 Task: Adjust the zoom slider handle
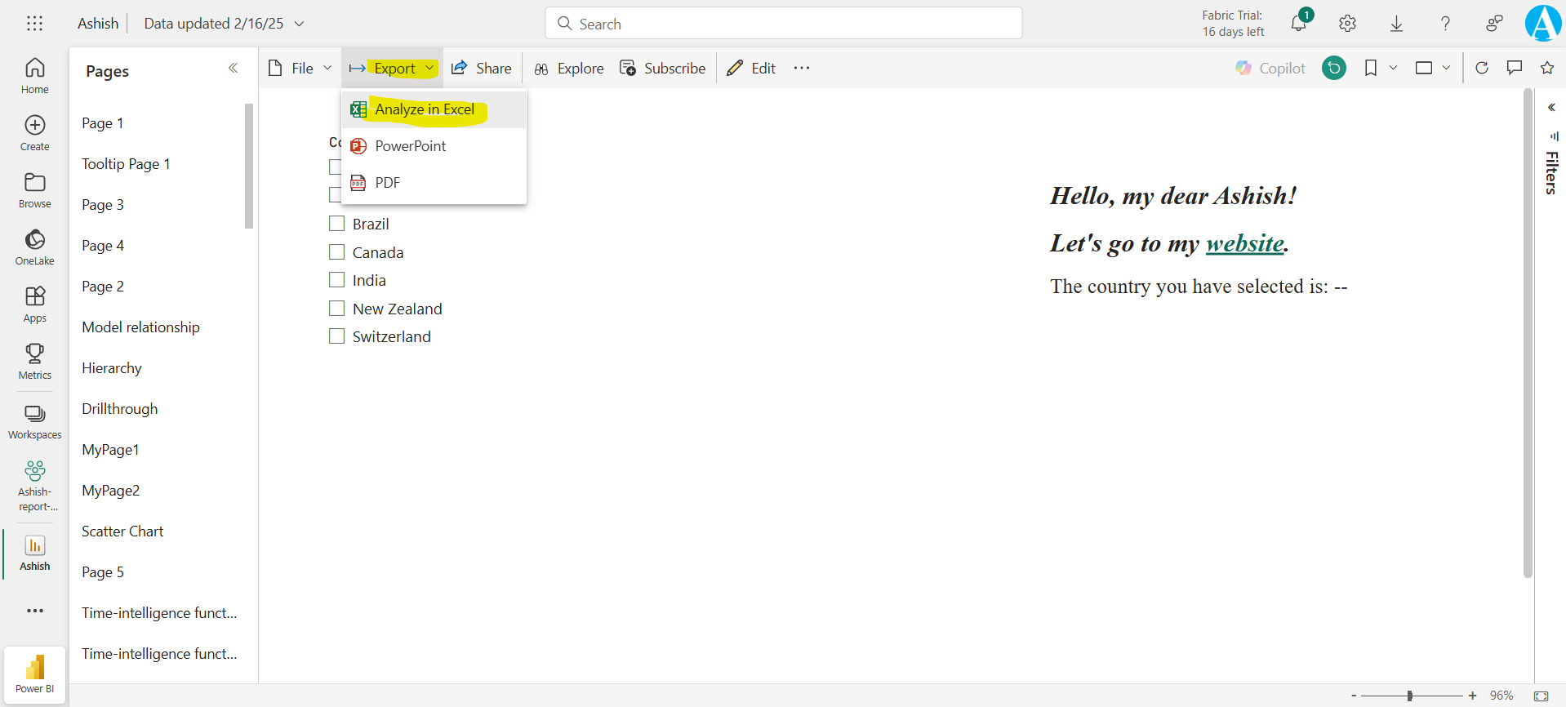coord(1410,696)
